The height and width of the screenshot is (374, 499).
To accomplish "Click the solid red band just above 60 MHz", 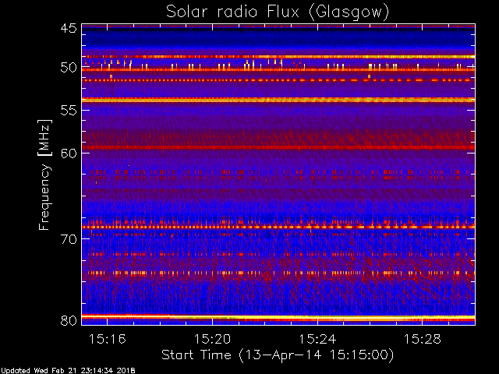I will 278,147.
